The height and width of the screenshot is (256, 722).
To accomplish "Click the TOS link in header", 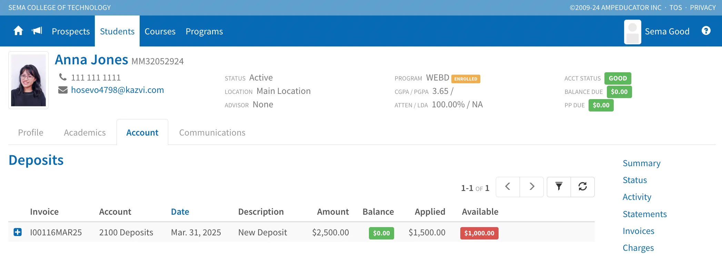I will tap(676, 8).
